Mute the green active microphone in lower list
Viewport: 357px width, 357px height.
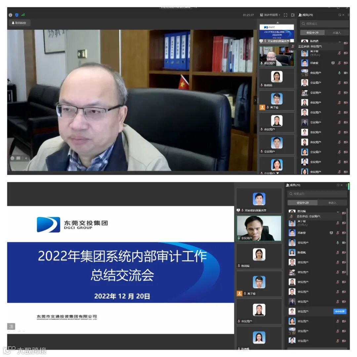click(337, 243)
